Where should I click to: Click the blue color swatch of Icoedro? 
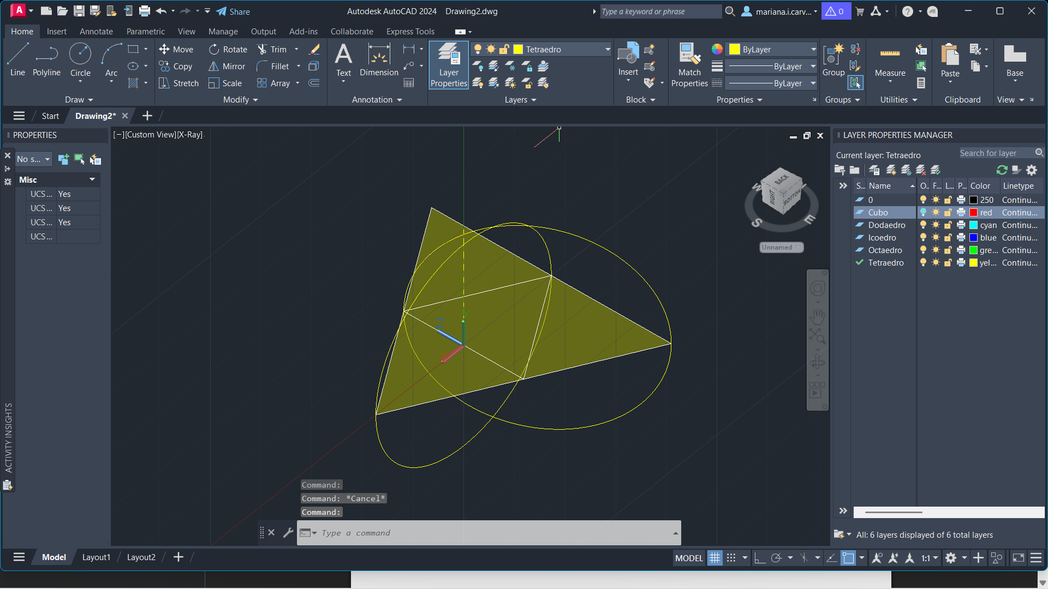coord(973,237)
